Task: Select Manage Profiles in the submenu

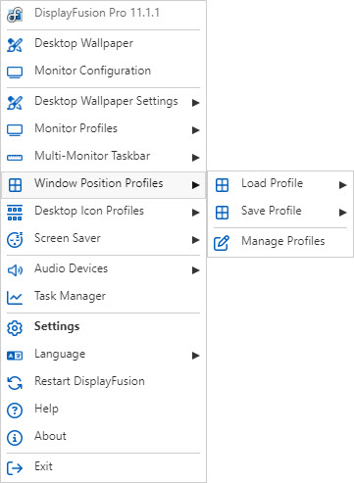Action: coord(280,242)
